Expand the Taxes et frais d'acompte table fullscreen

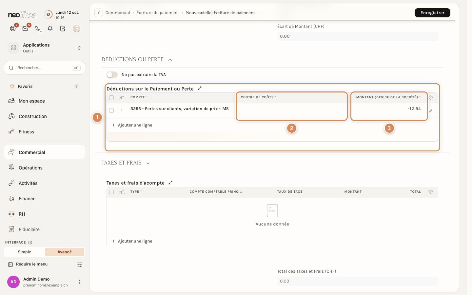point(170,183)
